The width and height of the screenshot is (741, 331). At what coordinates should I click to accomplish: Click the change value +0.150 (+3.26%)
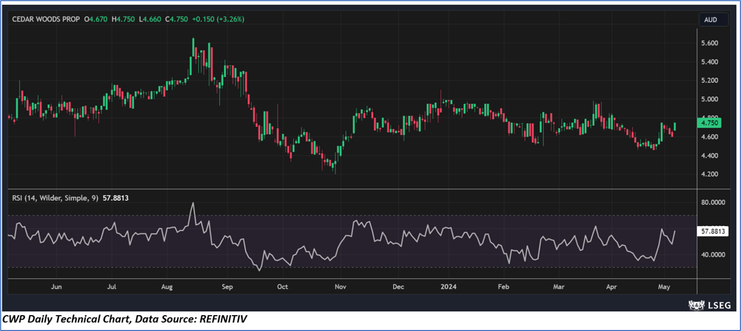[219, 19]
